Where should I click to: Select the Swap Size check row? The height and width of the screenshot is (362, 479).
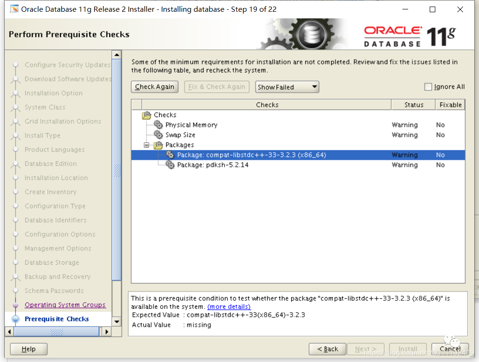(298, 135)
